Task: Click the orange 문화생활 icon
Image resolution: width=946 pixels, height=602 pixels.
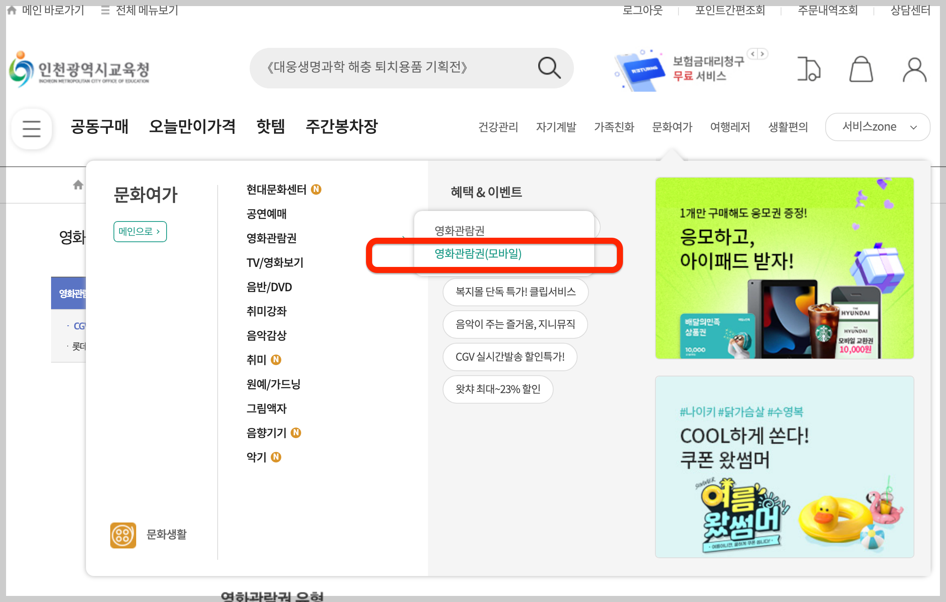Action: tap(123, 535)
